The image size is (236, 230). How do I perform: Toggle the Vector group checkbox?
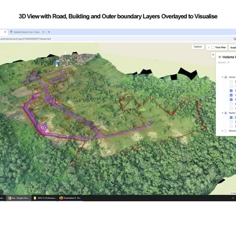[225, 77]
